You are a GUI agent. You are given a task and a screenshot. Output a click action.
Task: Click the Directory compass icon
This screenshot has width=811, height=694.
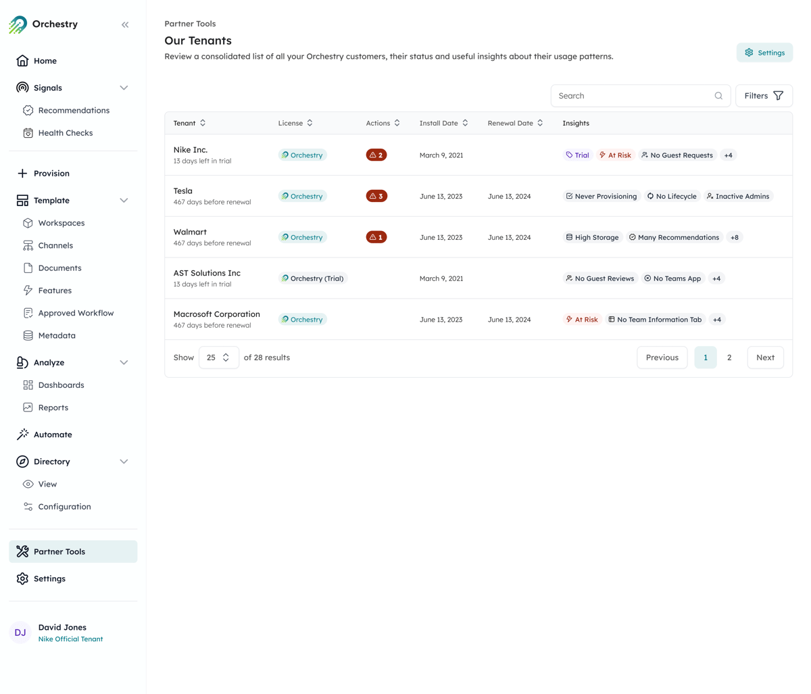(22, 462)
